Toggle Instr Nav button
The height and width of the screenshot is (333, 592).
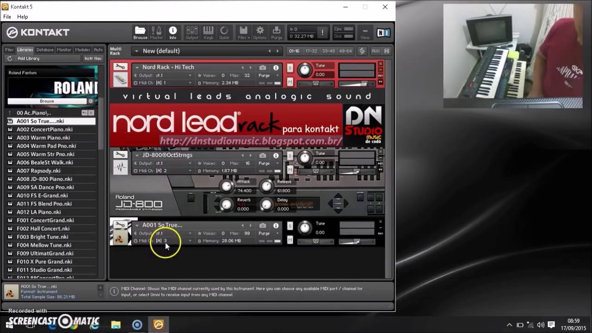[93, 59]
